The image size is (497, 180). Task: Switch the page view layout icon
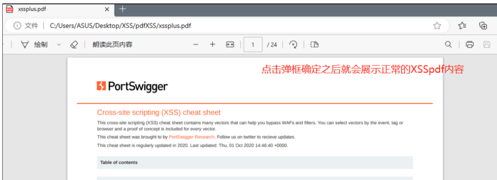coord(314,45)
